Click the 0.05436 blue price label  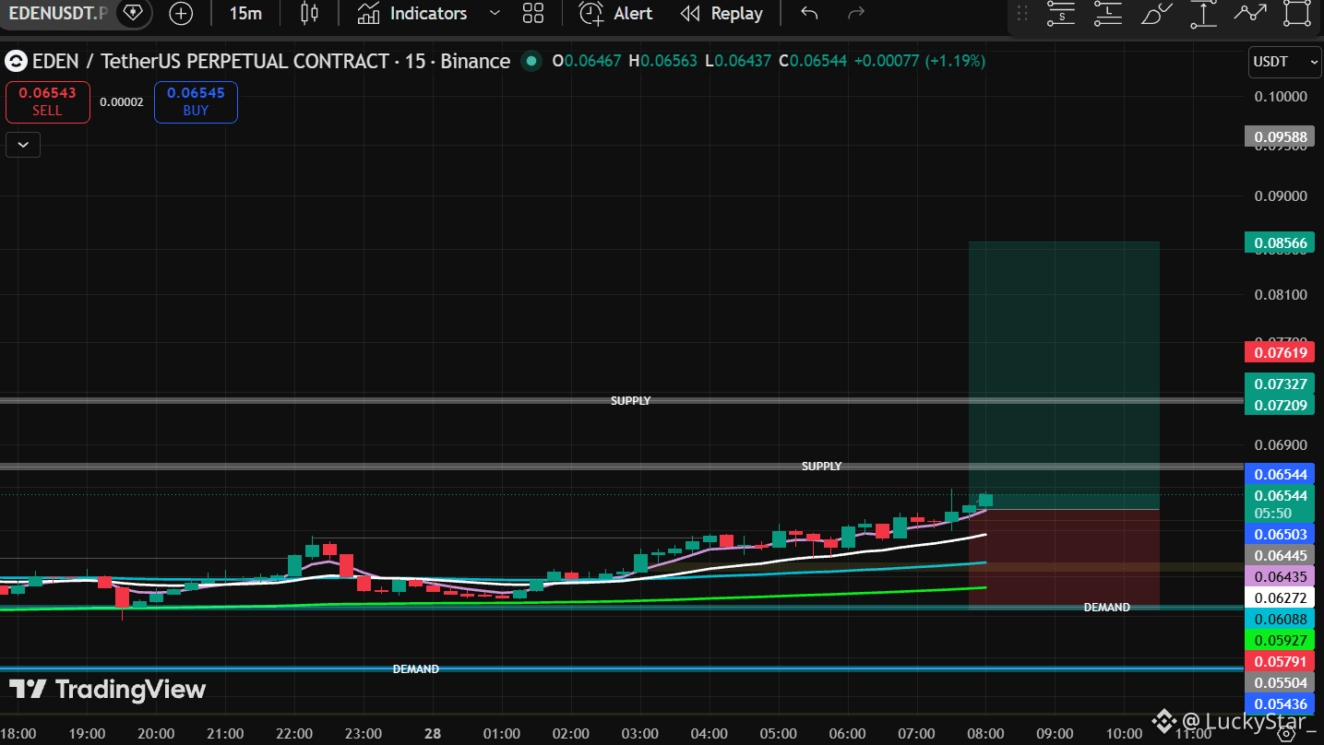[1279, 704]
